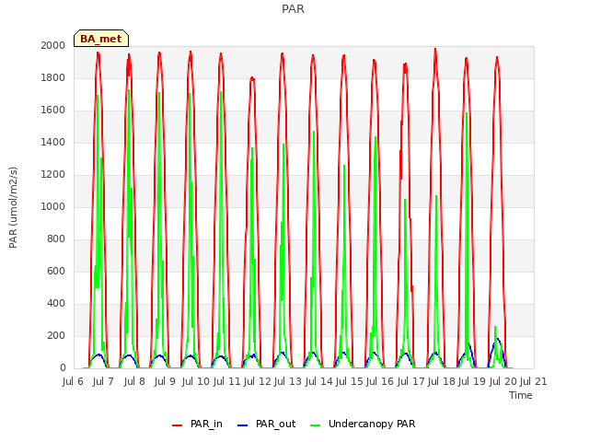Click the 1800 y-axis tick value

(53, 77)
